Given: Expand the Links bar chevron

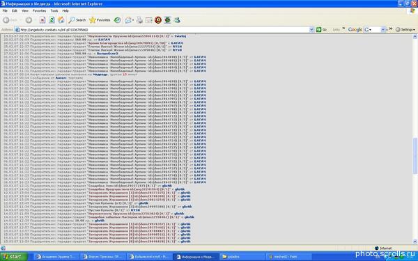Looking at the screenshot, I should pyautogui.click(x=343, y=29).
